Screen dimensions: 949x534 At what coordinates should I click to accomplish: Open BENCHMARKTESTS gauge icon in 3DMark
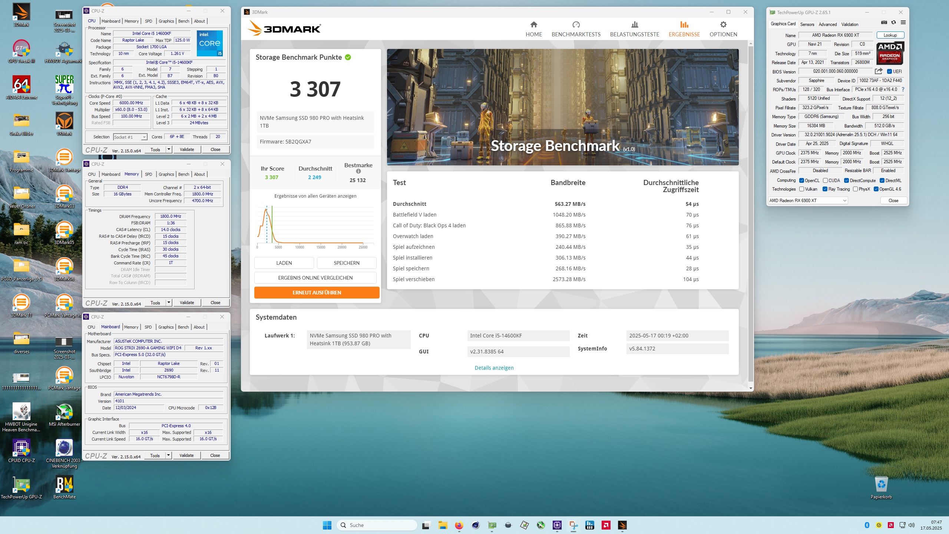click(x=576, y=24)
